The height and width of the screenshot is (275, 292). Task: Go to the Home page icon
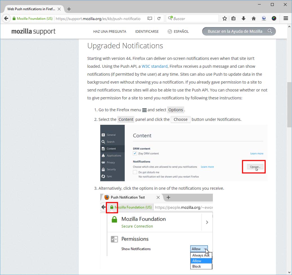[x=254, y=18]
